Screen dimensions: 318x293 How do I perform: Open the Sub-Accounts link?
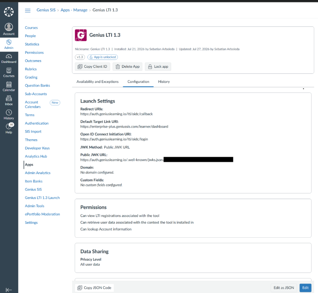click(x=36, y=94)
